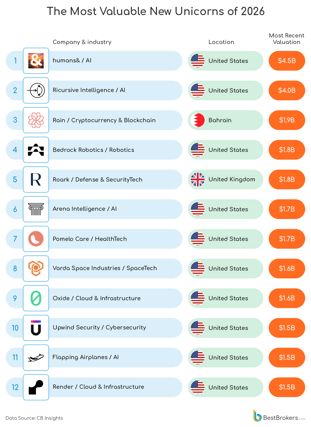Click the United Kingdom flag icon
This screenshot has width=311, height=427.
coord(198,180)
